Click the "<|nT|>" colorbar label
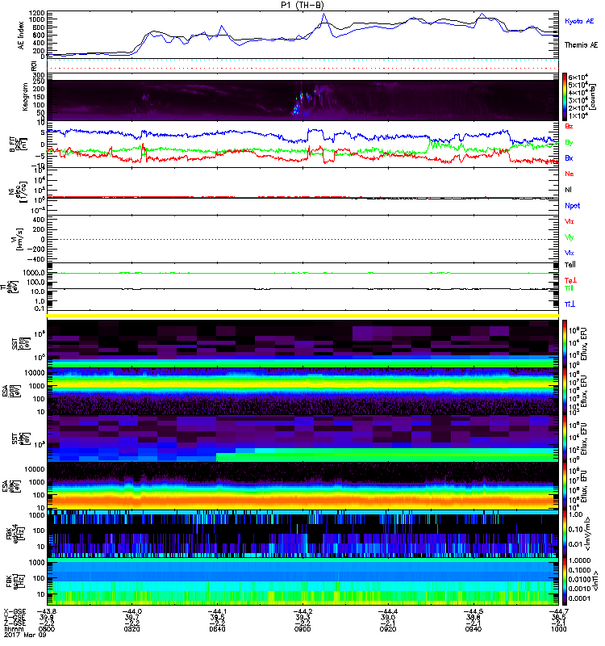Image resolution: width=605 pixels, height=646 pixels. click(x=595, y=581)
